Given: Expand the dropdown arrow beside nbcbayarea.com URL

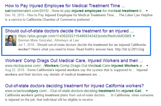Looking at the screenshot, I should pos(147,66).
